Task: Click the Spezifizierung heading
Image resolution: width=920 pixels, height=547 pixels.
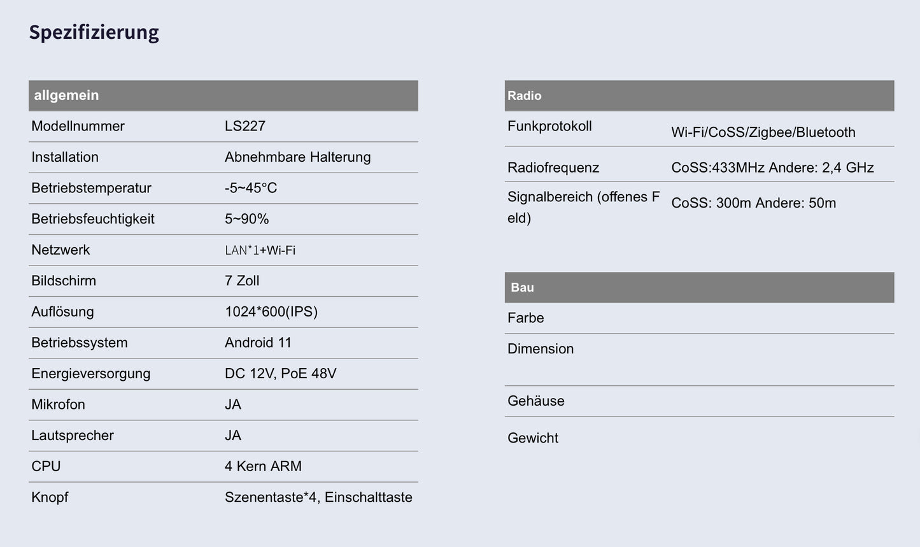Action: point(94,32)
